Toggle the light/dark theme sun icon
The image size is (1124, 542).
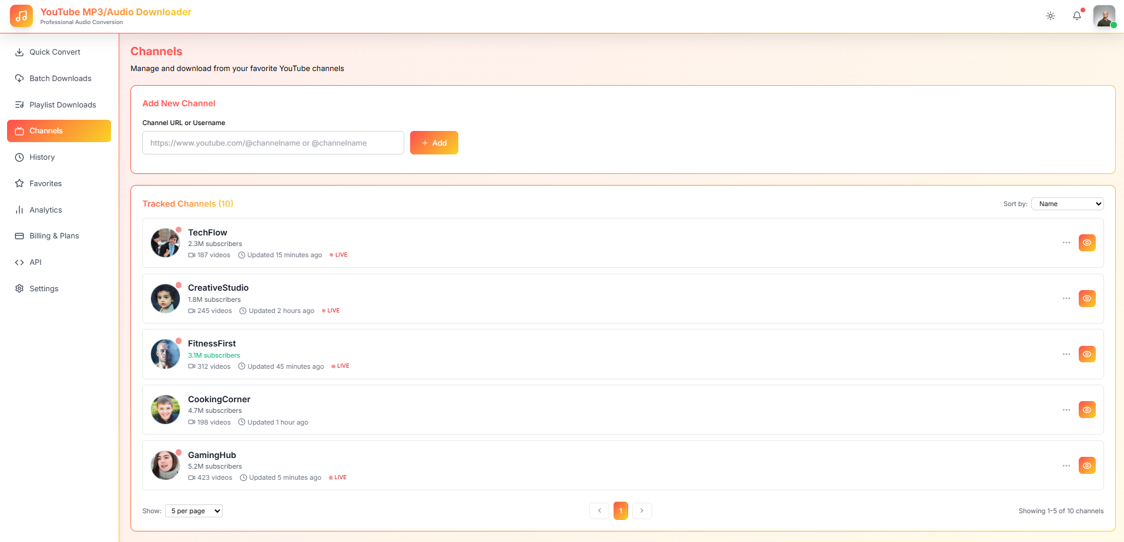point(1051,16)
